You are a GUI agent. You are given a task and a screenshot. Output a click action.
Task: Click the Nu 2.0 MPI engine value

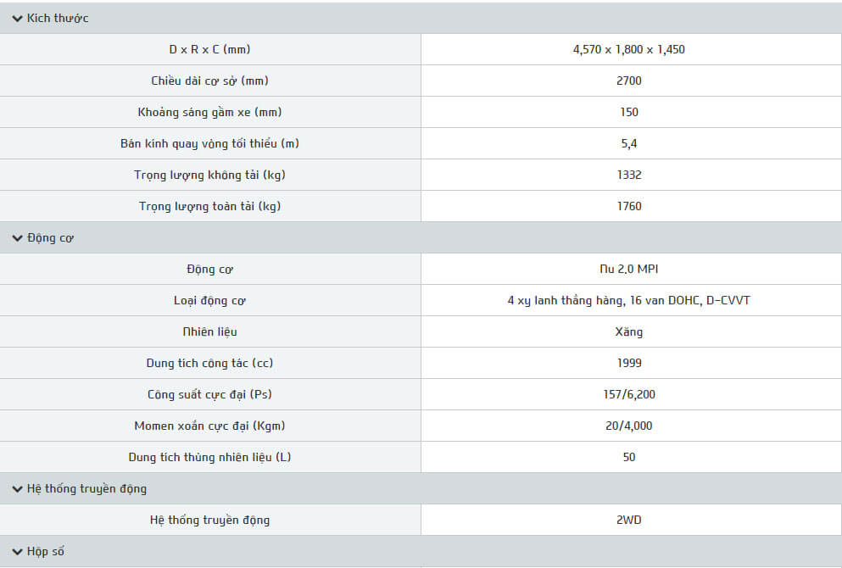(628, 269)
